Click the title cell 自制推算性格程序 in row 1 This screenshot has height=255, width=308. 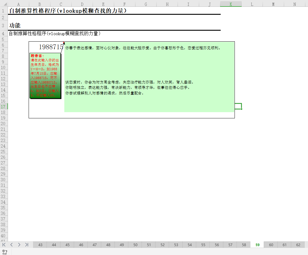click(68, 11)
